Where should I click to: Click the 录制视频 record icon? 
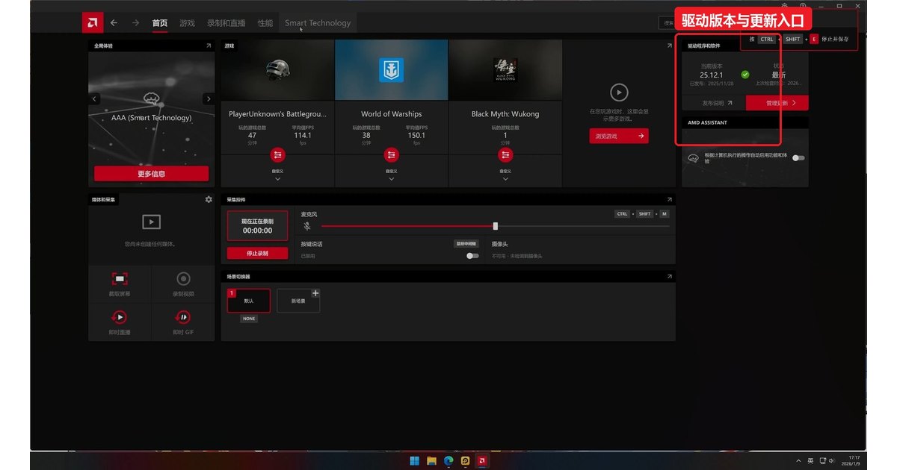(183, 279)
